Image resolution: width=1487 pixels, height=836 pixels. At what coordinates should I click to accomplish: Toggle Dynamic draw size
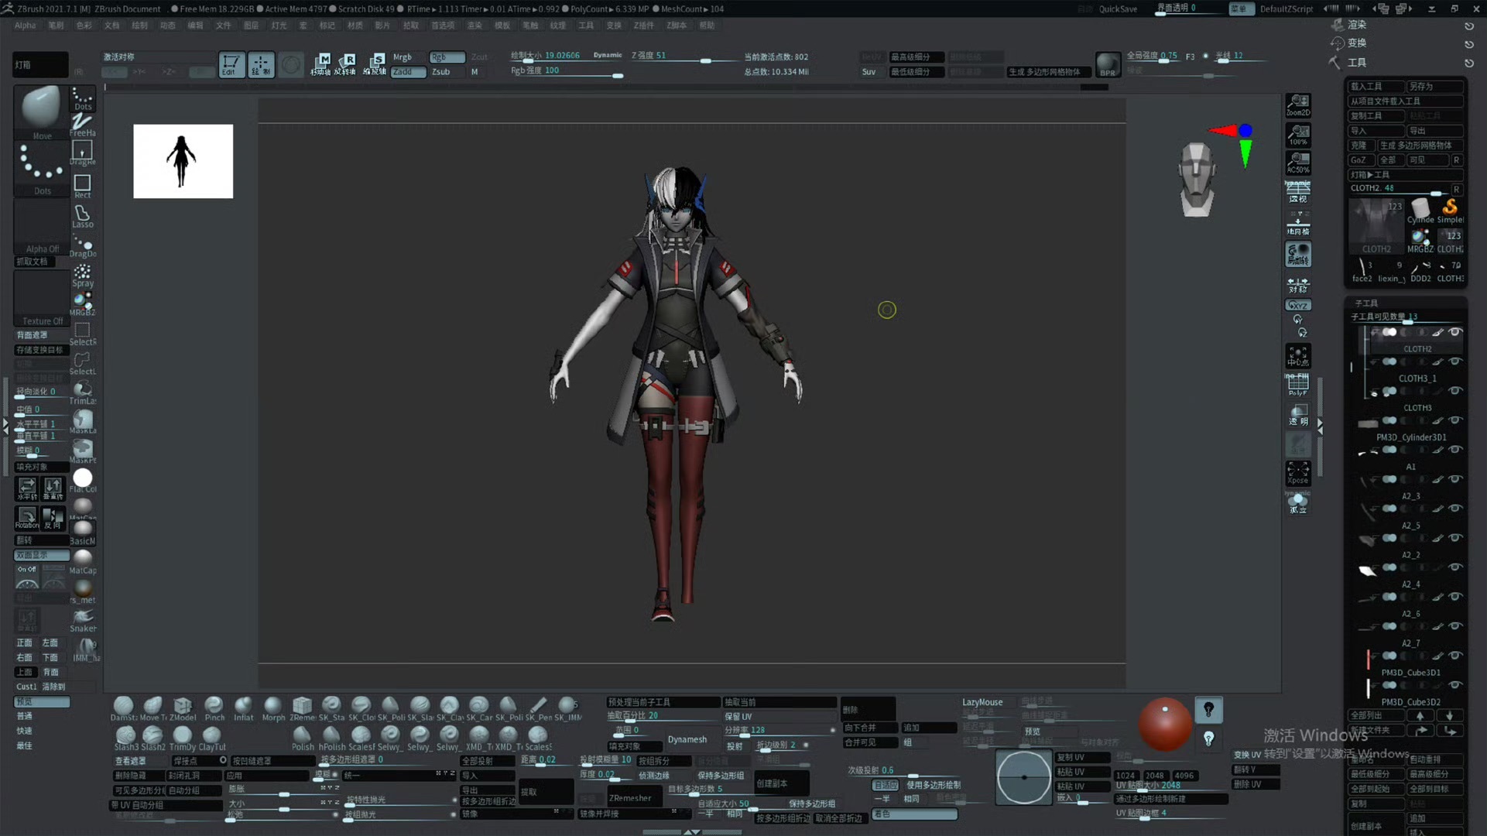click(x=608, y=55)
